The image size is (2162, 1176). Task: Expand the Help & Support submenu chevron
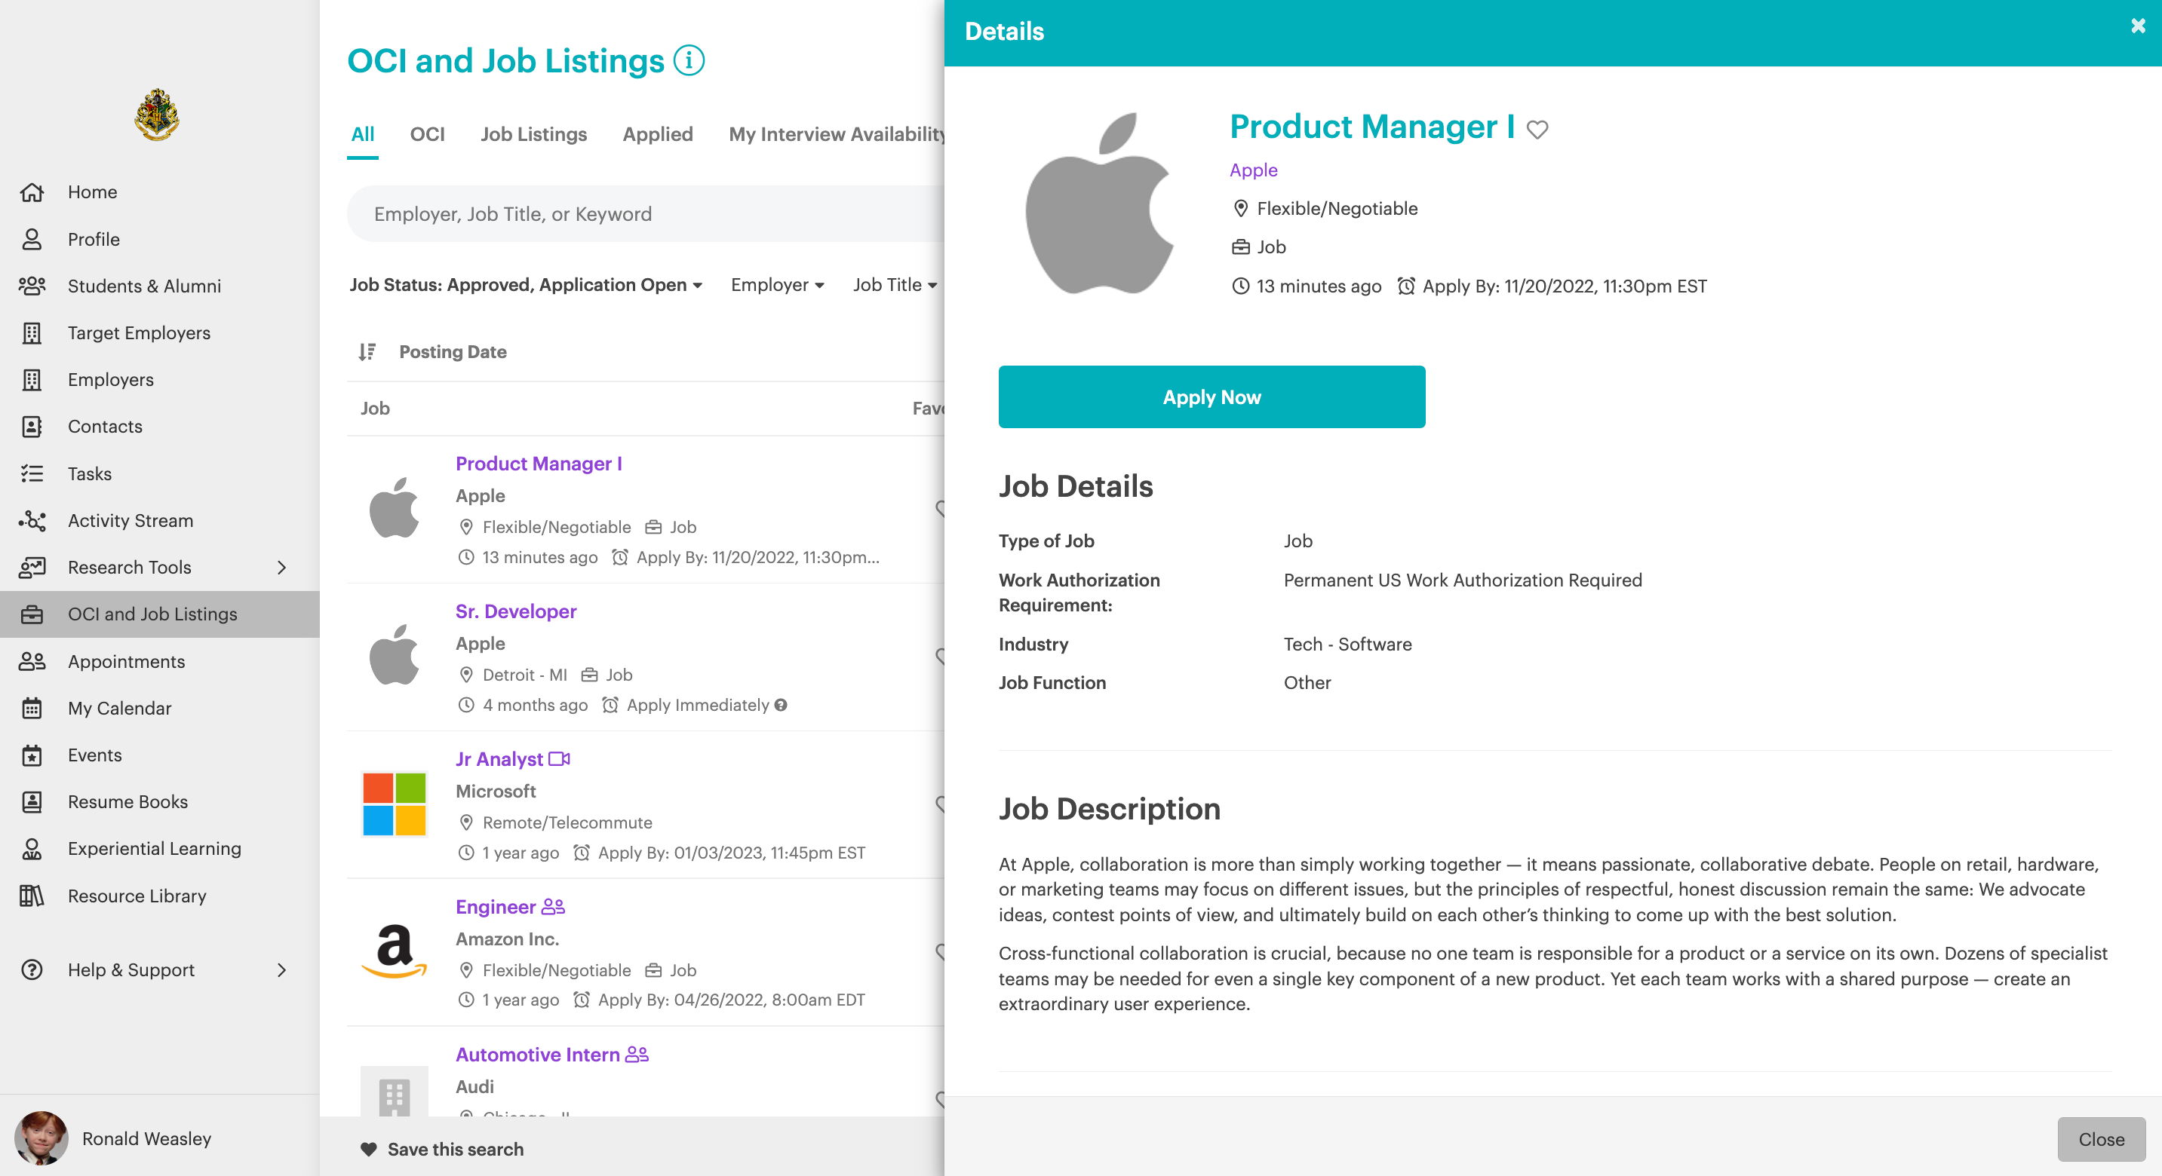pyautogui.click(x=281, y=970)
